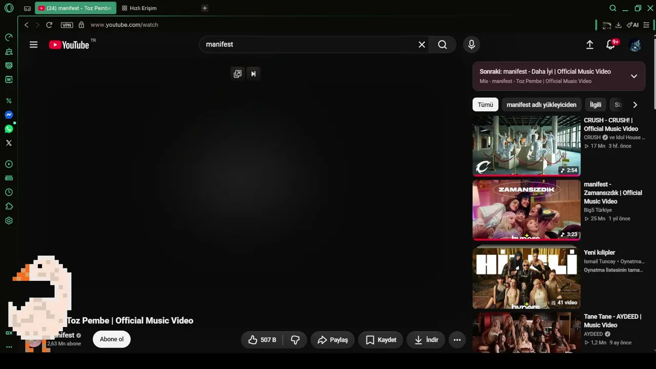Screen dimensions: 656x369
Task: Like the video (507 B)
Action: click(x=262, y=340)
